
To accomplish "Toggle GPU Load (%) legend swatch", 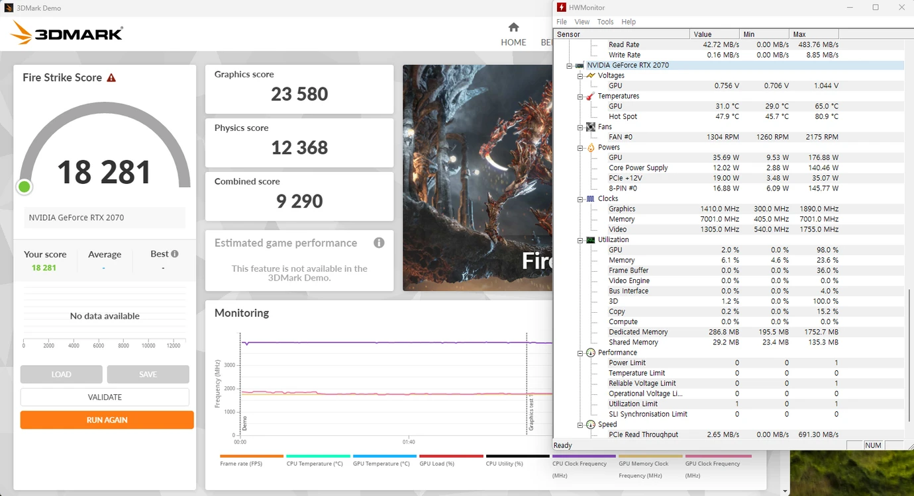I will click(x=451, y=456).
